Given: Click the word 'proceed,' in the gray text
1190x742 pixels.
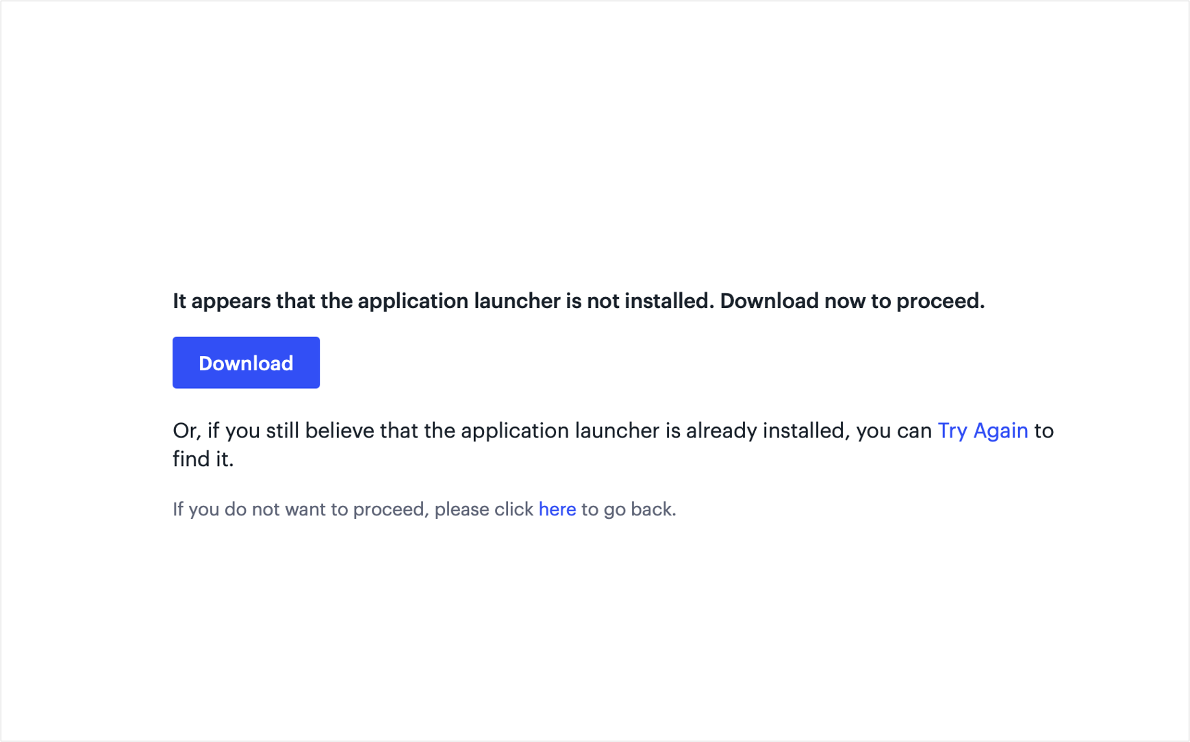Looking at the screenshot, I should click(x=391, y=509).
